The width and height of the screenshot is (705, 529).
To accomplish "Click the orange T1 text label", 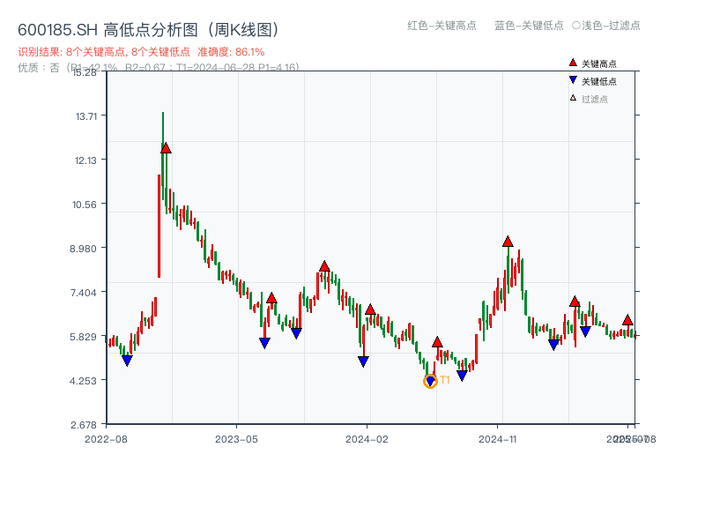I will [445, 380].
